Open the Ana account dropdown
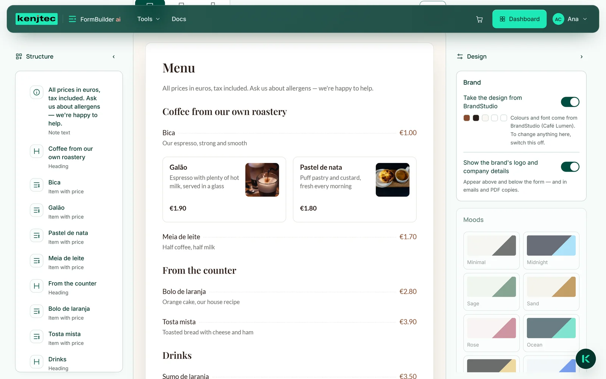This screenshot has width=606, height=379. point(570,19)
